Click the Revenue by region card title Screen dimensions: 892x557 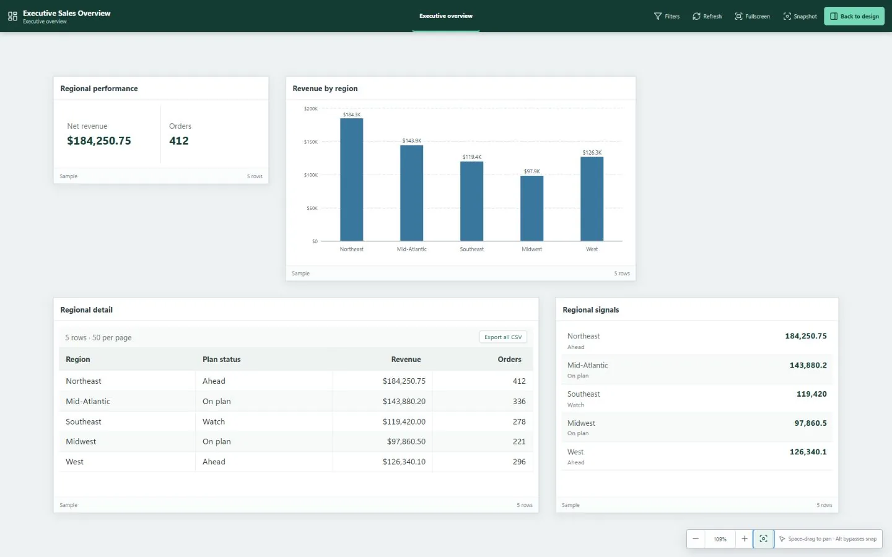click(325, 89)
